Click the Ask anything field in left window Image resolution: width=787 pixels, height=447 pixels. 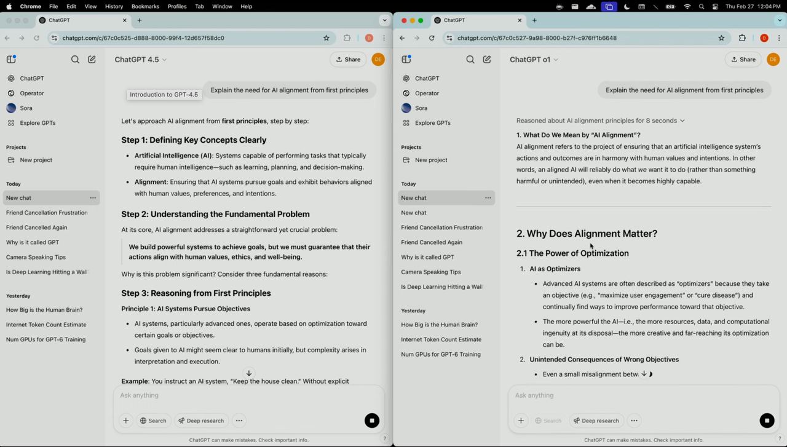(246, 395)
